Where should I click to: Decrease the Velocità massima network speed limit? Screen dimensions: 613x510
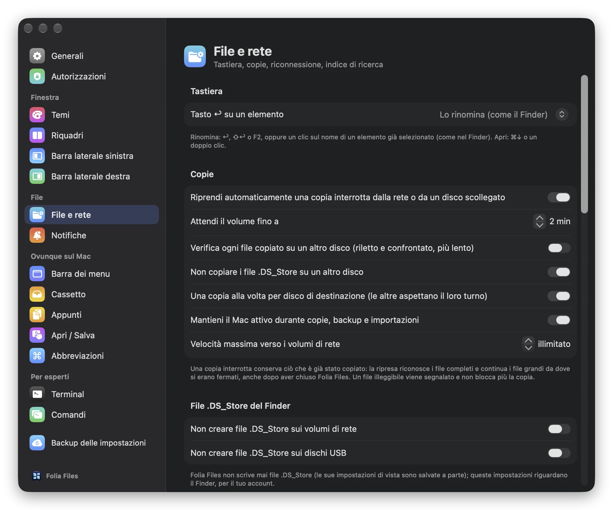[528, 348]
